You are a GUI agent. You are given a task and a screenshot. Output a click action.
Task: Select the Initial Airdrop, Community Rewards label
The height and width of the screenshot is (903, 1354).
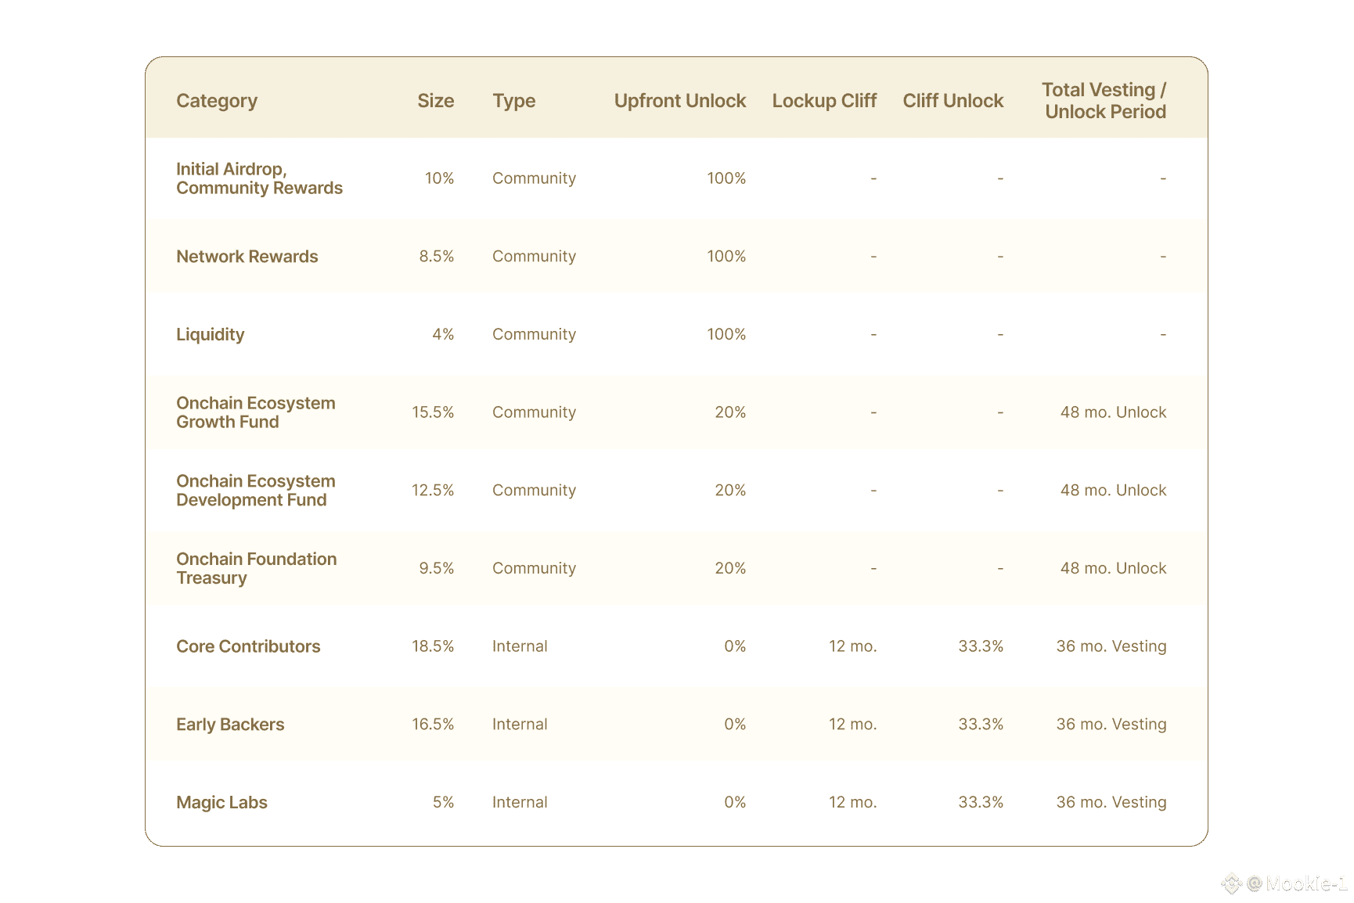(260, 178)
